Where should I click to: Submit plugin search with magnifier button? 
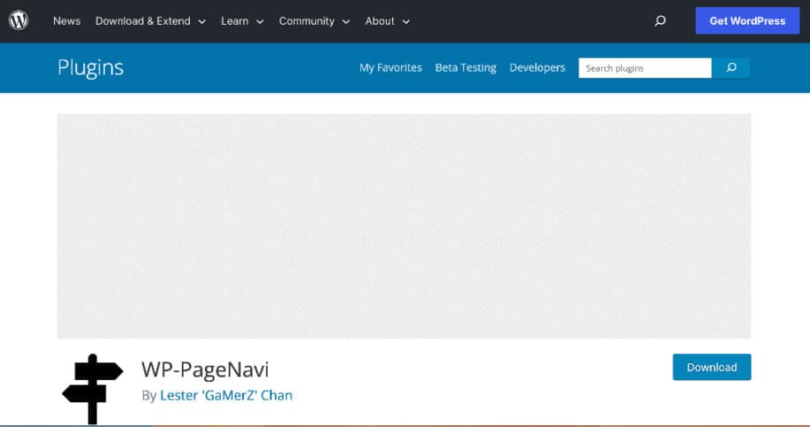731,68
